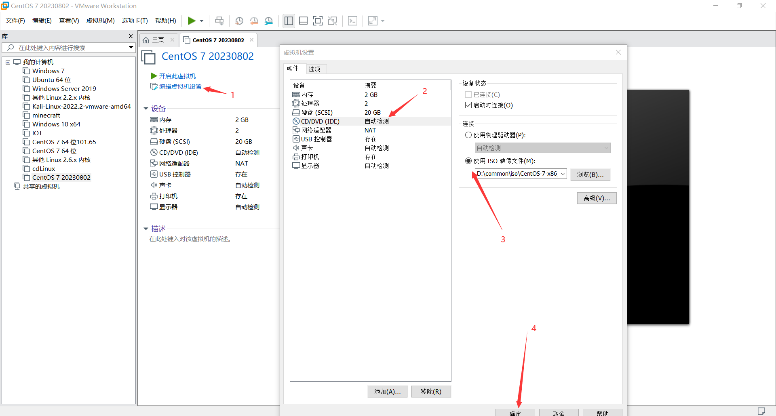The width and height of the screenshot is (776, 416).
Task: Open the dropdown arrow beside the power-on button
Action: tap(201, 21)
